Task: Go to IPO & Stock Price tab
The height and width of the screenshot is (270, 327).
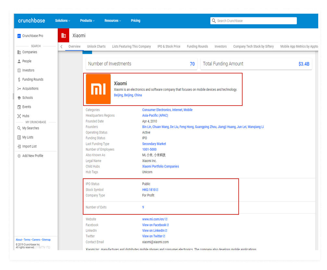Action: tap(169, 46)
